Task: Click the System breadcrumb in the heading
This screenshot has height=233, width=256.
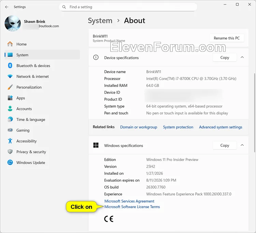Action: 100,20
